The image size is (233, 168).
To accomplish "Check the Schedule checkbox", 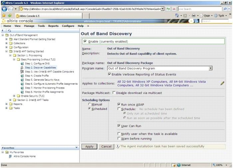I will (119, 109).
